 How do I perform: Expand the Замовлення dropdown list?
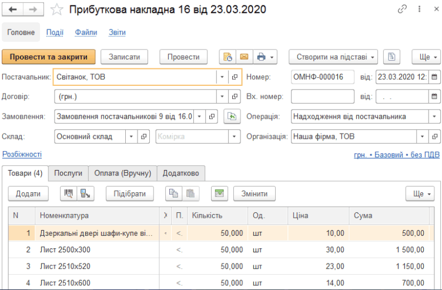(199, 116)
